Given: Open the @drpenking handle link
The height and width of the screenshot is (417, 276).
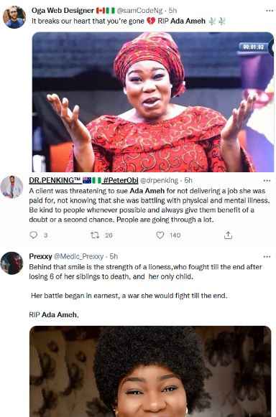Looking at the screenshot, I should 159,180.
